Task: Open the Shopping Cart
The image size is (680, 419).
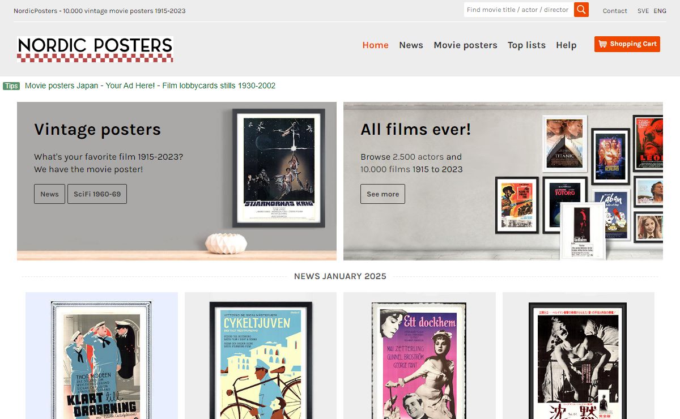Action: pos(627,44)
